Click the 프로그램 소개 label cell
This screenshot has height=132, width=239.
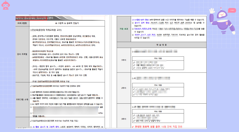[x=22, y=100]
